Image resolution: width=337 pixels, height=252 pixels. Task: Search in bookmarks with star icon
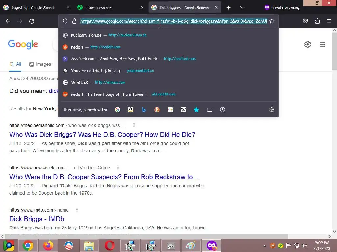(196, 110)
